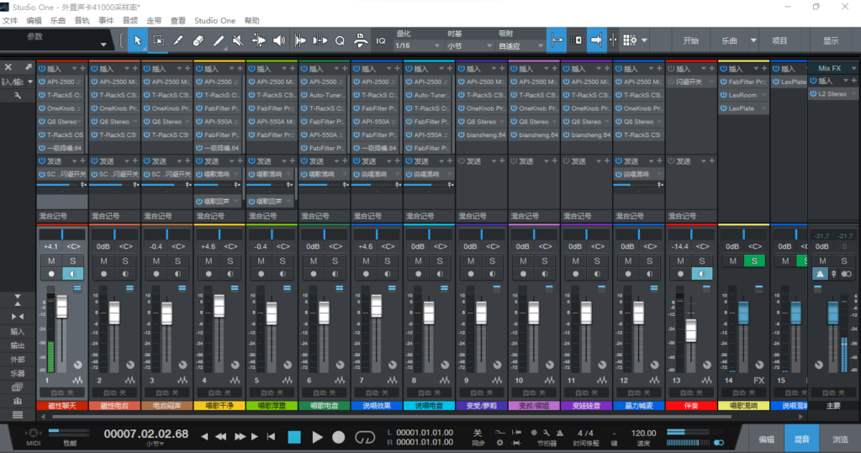Select the Eraser tool
861x453 pixels.
[x=198, y=40]
